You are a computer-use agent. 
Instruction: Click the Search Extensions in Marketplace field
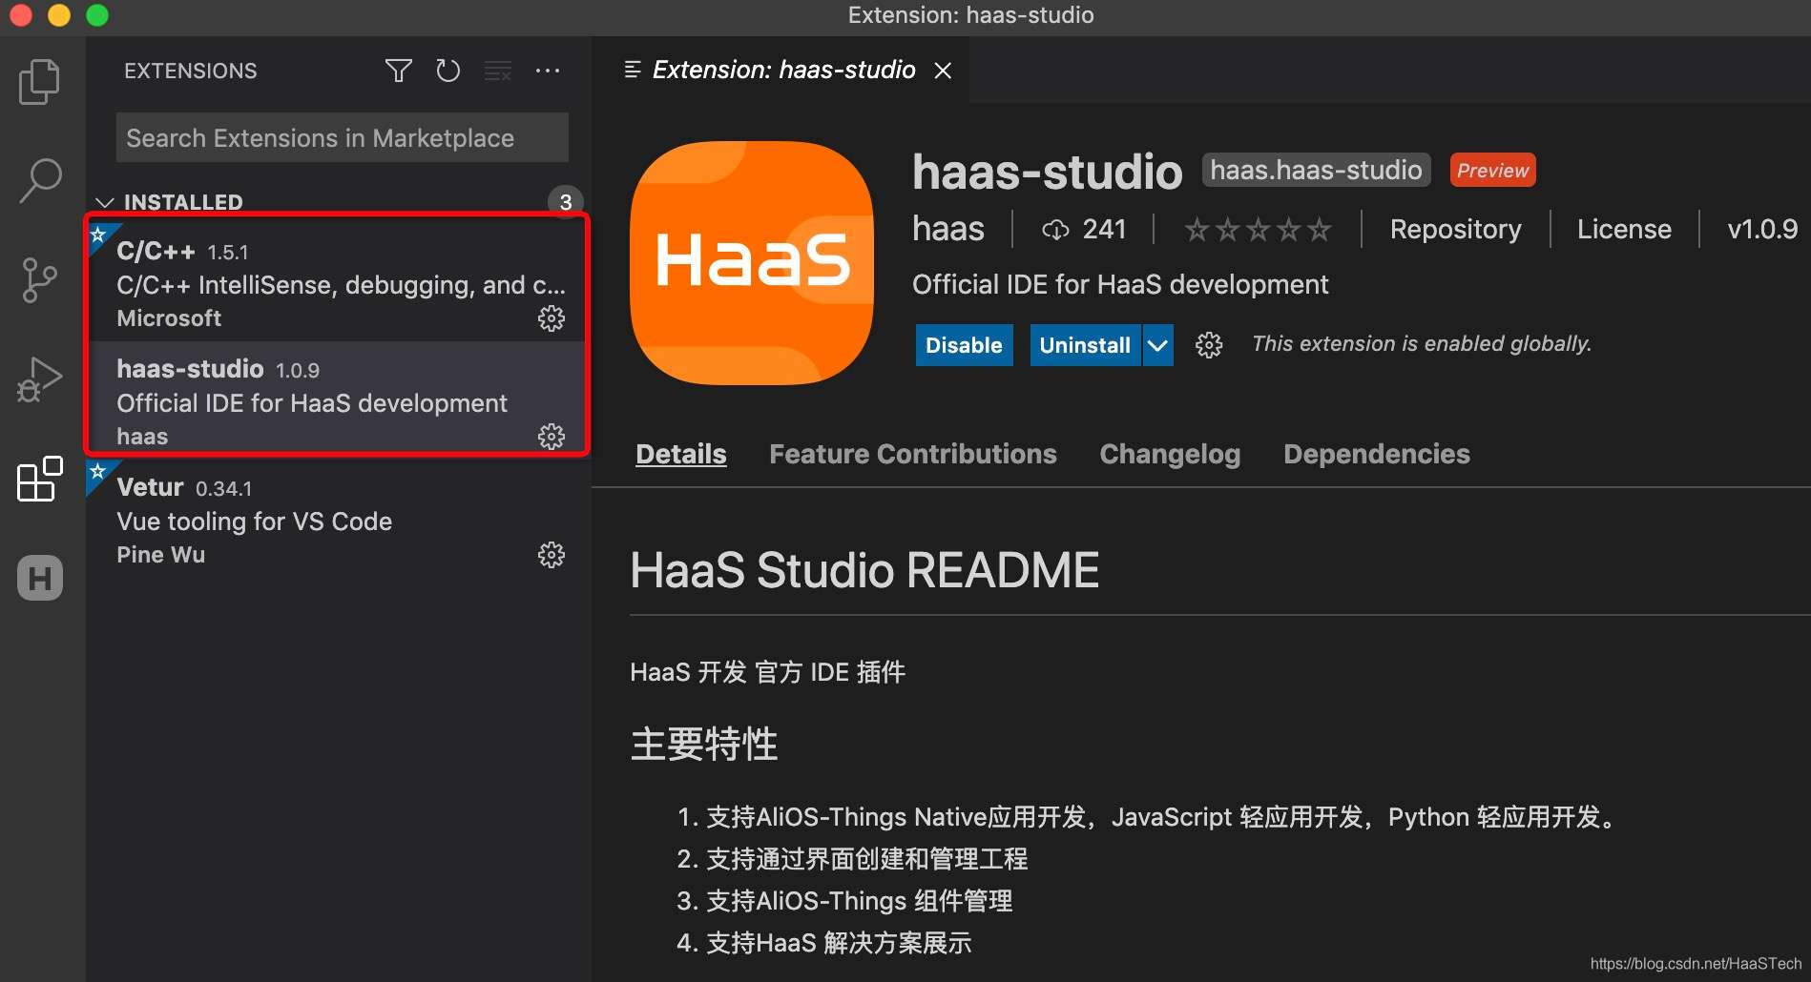click(x=342, y=138)
